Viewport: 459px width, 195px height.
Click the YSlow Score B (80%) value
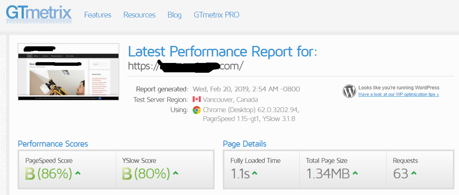pos(146,173)
